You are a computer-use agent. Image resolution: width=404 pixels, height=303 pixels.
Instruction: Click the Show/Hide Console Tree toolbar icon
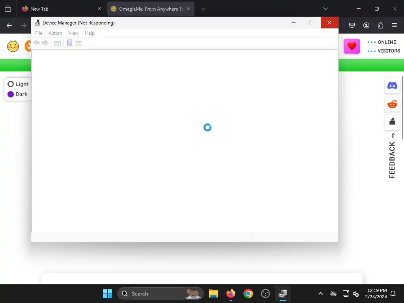pos(58,43)
